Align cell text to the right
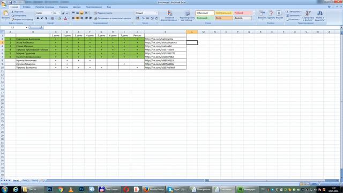343x193 pixels. pos(81,18)
